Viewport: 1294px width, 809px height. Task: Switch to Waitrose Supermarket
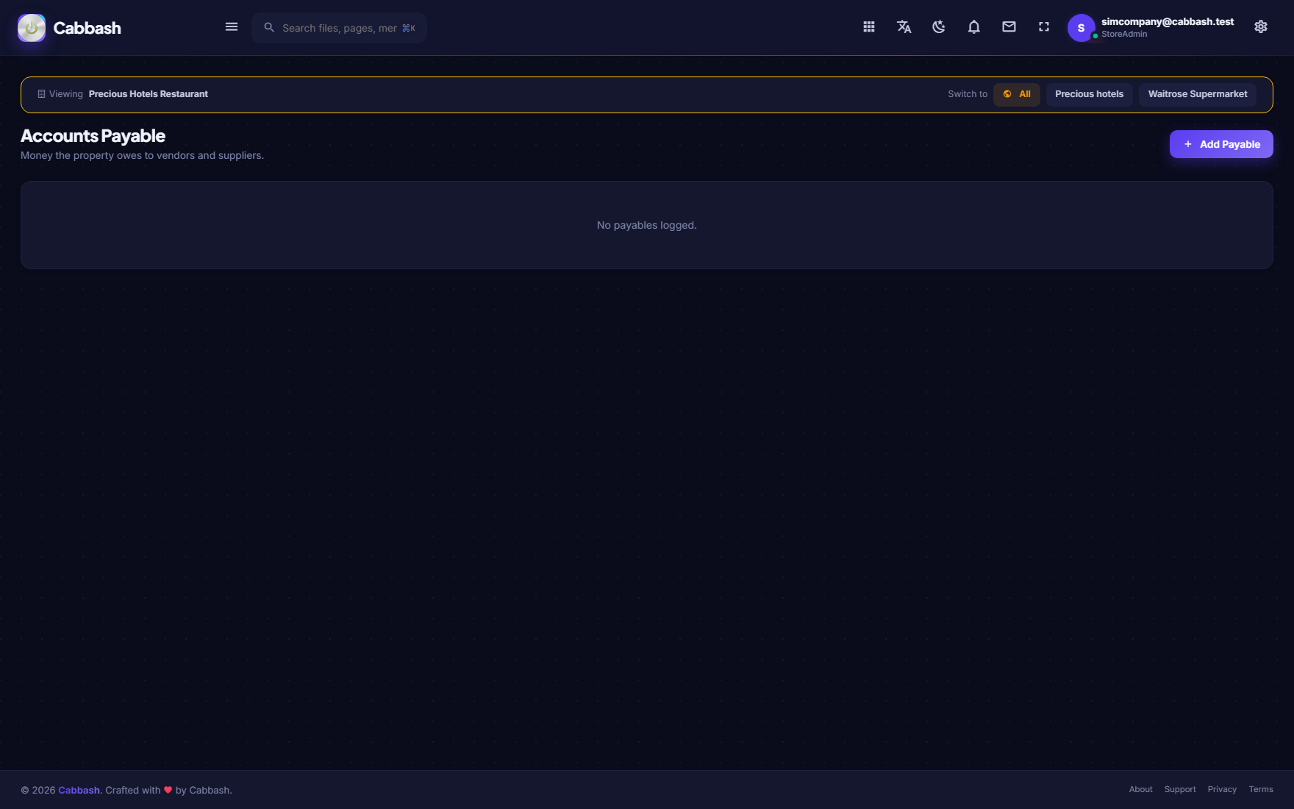tap(1198, 94)
